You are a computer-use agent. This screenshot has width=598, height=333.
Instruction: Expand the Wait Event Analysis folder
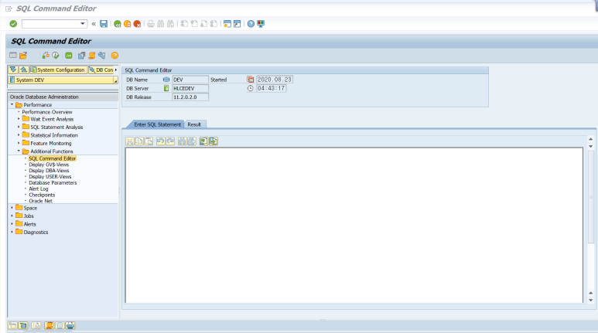(19, 119)
